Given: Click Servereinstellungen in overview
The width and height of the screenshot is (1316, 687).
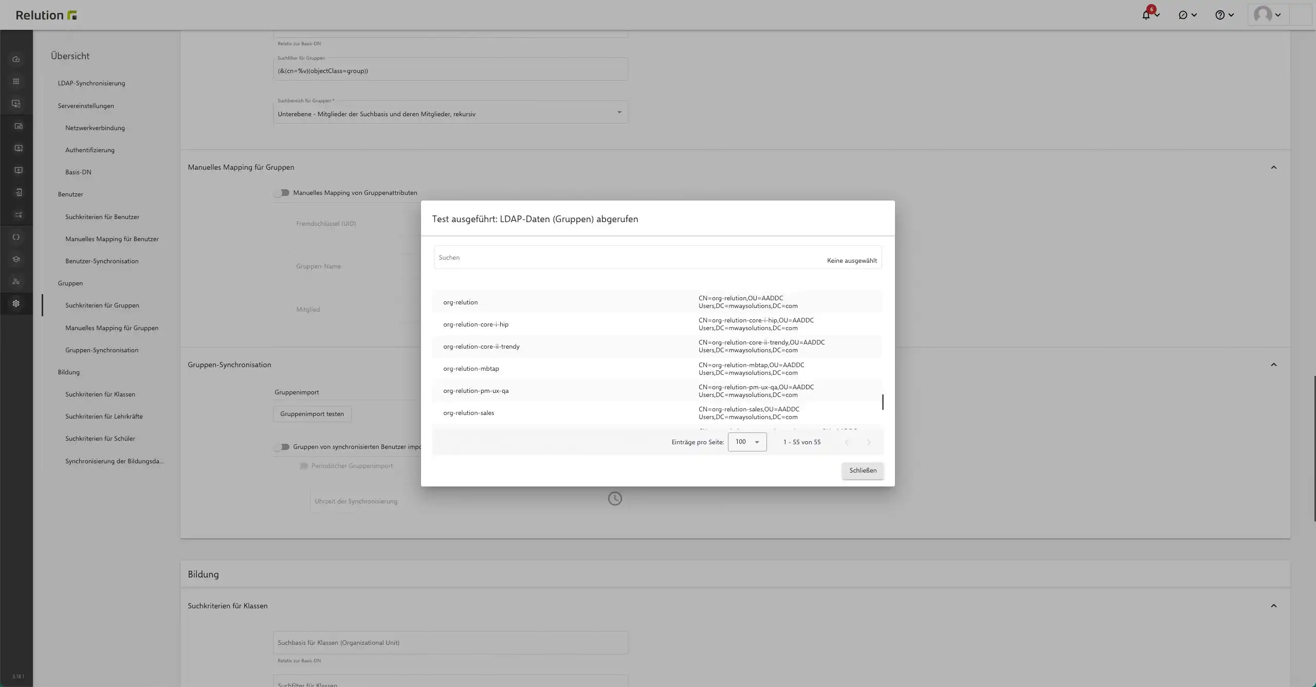Looking at the screenshot, I should point(86,106).
